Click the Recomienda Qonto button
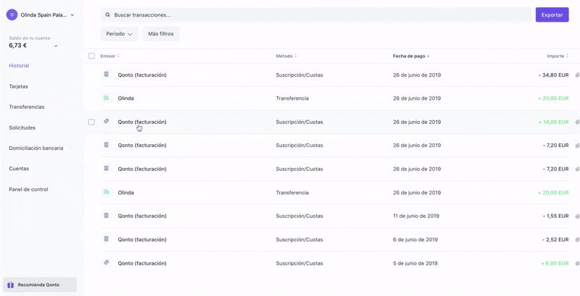 (40, 285)
